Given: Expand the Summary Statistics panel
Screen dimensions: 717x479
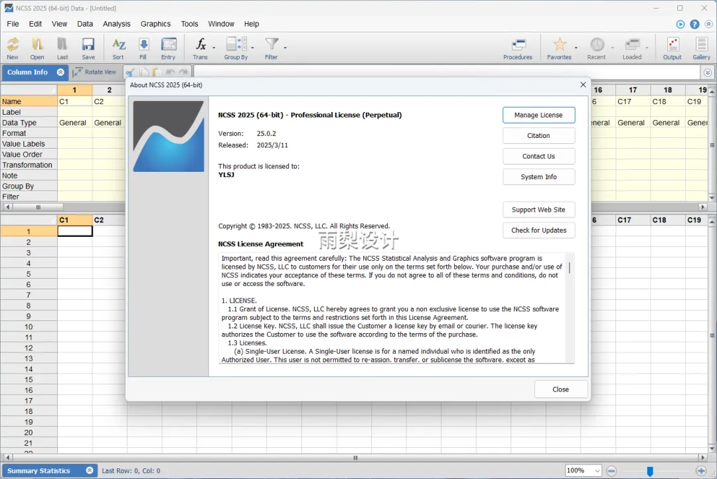Looking at the screenshot, I should 90,470.
